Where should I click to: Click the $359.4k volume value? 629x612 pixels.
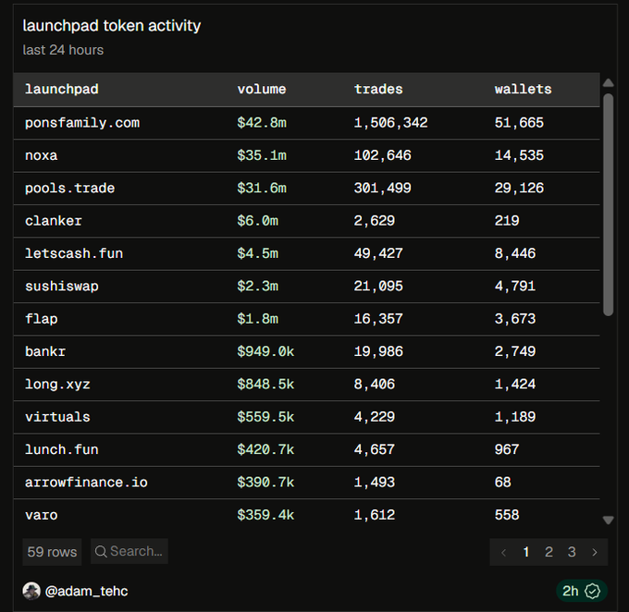265,515
